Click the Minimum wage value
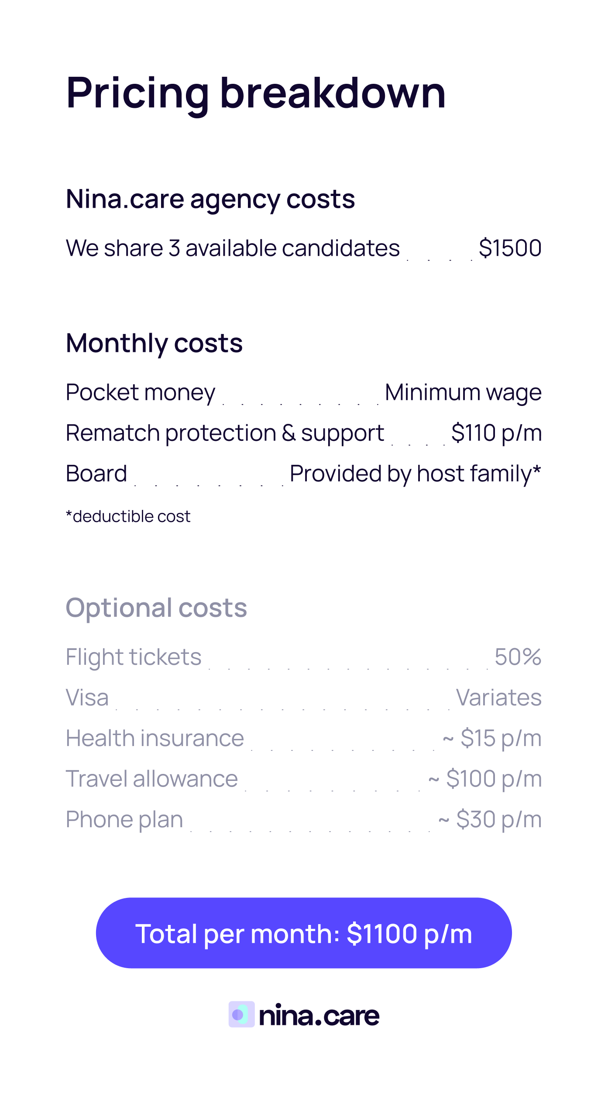 pos(463,392)
